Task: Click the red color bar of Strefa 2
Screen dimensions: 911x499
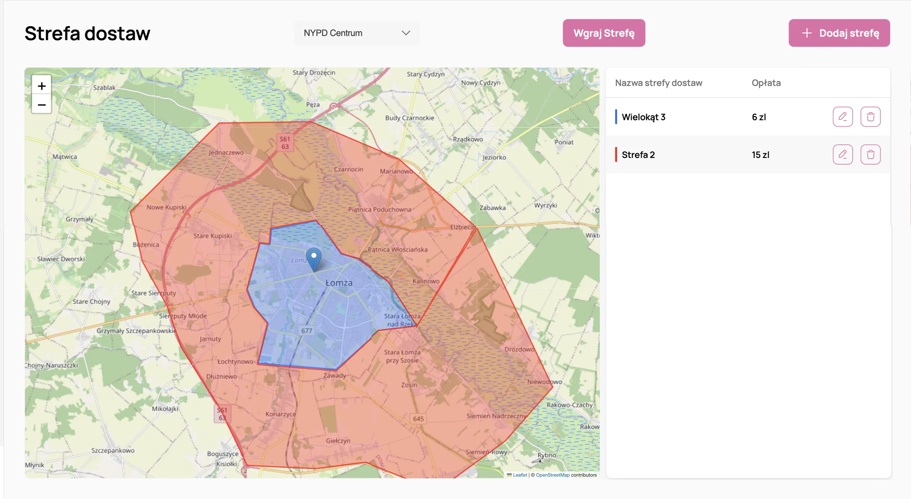Action: pos(616,154)
